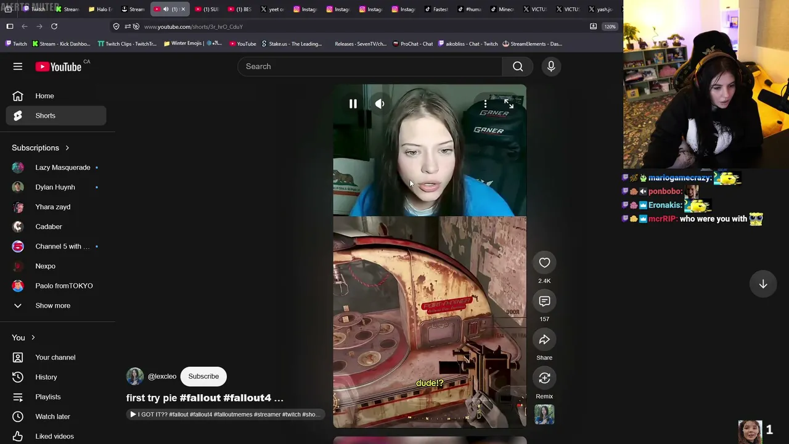Open Playlists

[x=56, y=397]
